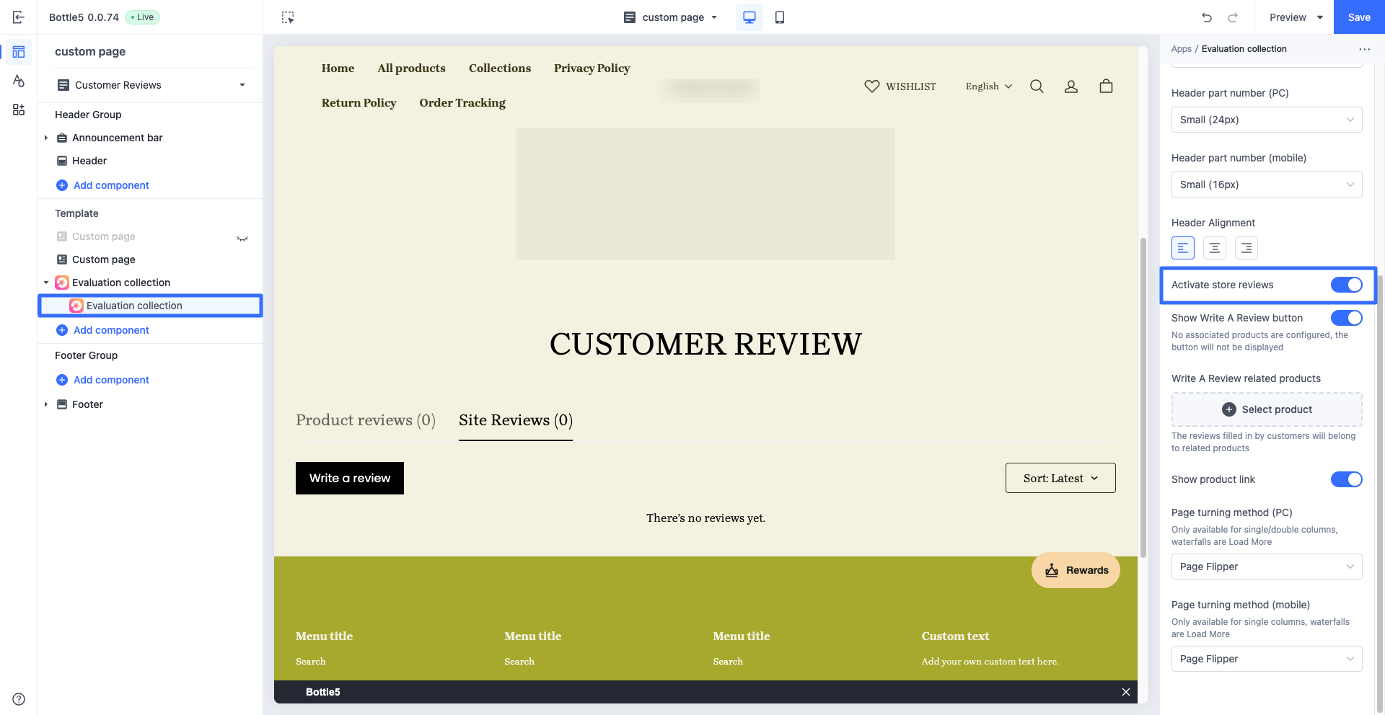Open the Collections menu item
This screenshot has height=715, width=1385.
tap(499, 68)
